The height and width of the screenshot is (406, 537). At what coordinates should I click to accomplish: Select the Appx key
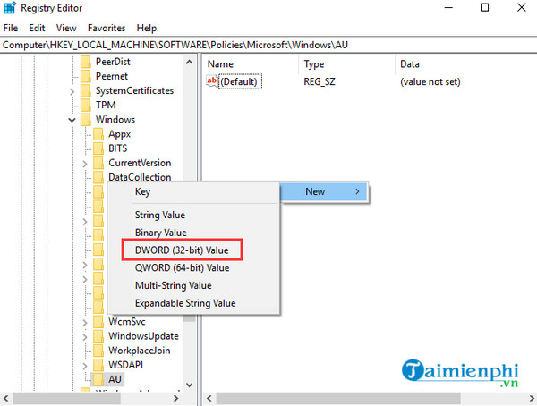(x=120, y=134)
